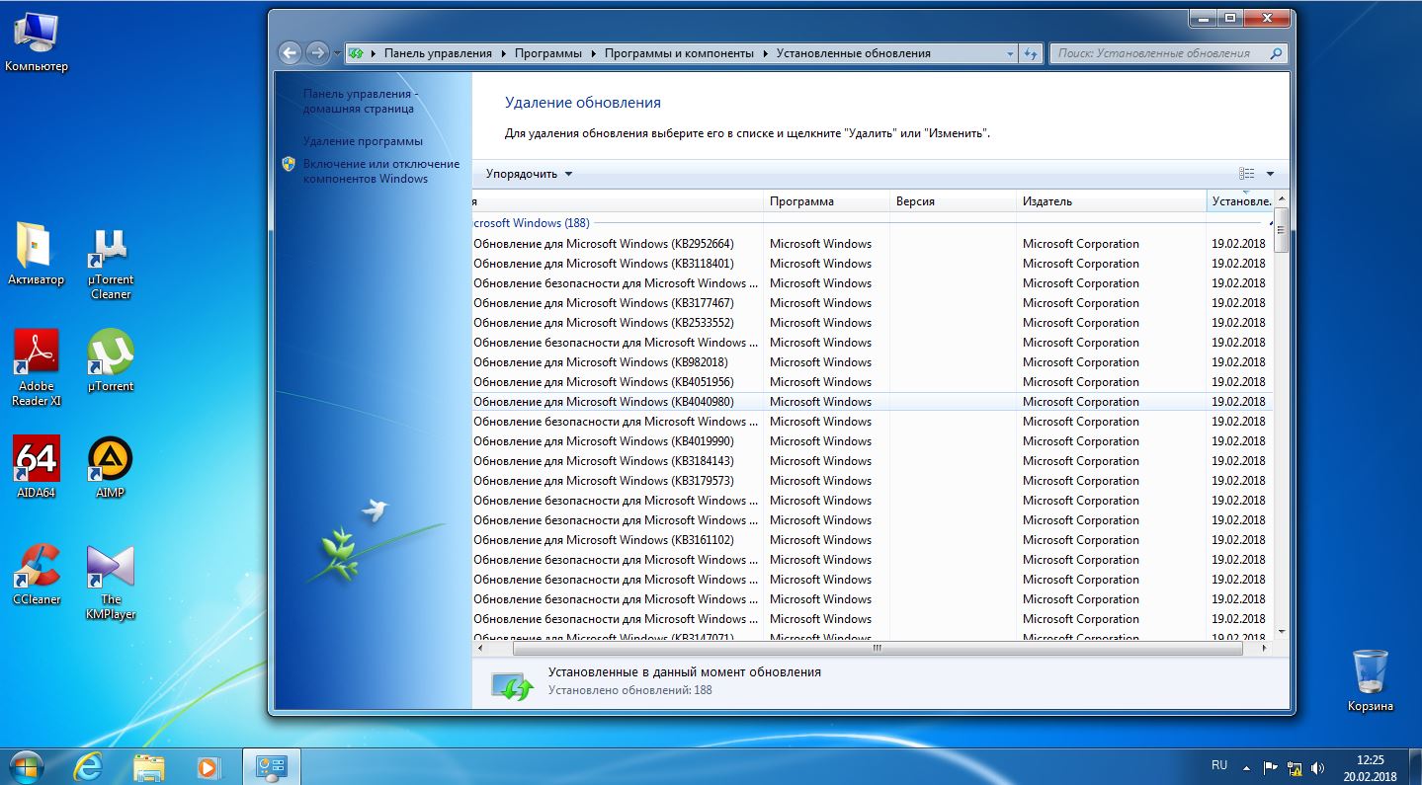Viewport: 1422px width, 785px height.
Task: Open the Компьютер desktop icon
Action: [x=37, y=41]
